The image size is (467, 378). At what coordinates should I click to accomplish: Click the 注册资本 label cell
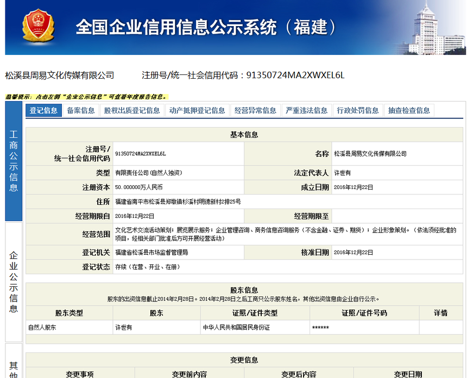pyautogui.click(x=69, y=187)
